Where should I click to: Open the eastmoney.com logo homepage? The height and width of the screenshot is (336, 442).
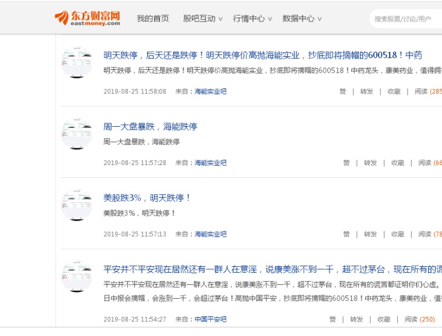pos(87,18)
